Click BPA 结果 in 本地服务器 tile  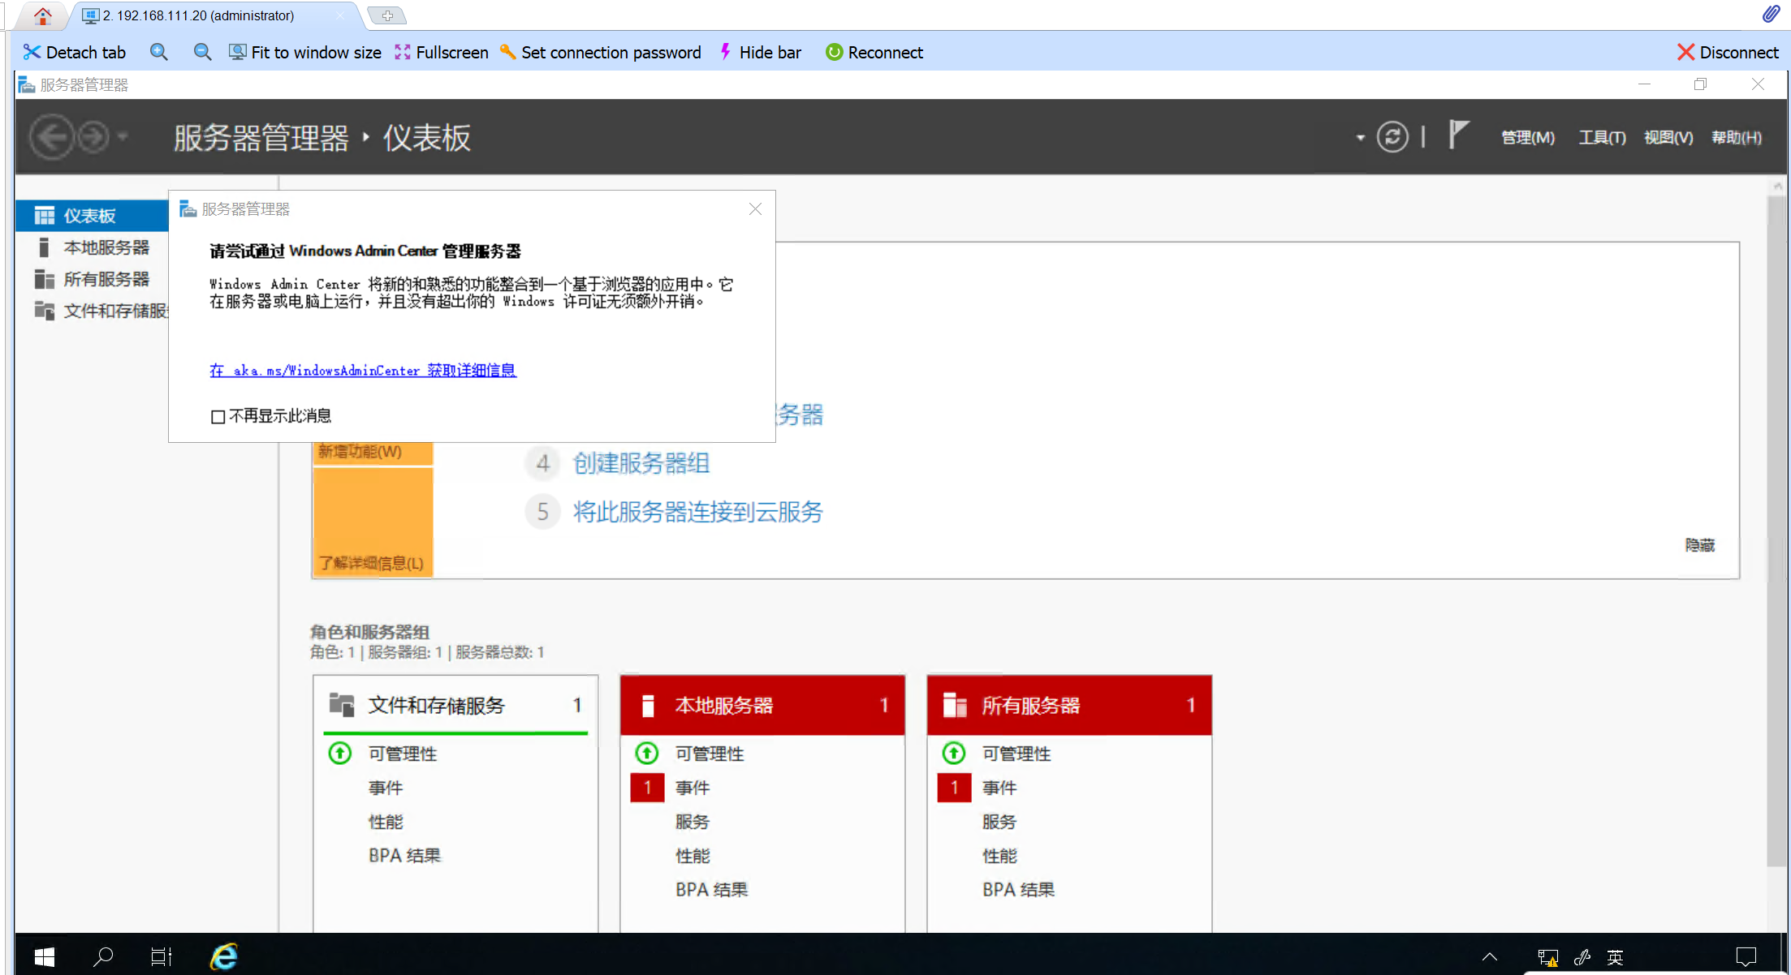click(711, 890)
